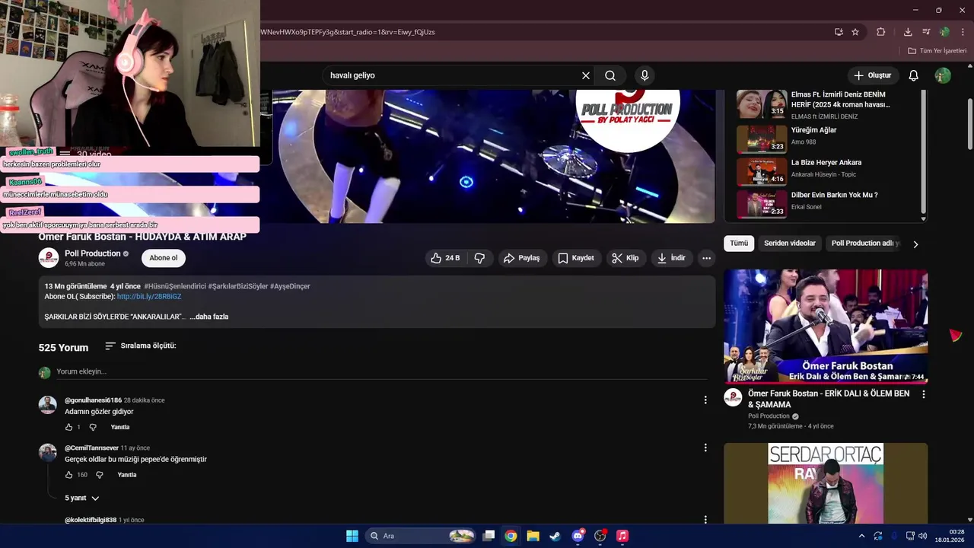Show more filter chips with right arrow

click(915, 244)
